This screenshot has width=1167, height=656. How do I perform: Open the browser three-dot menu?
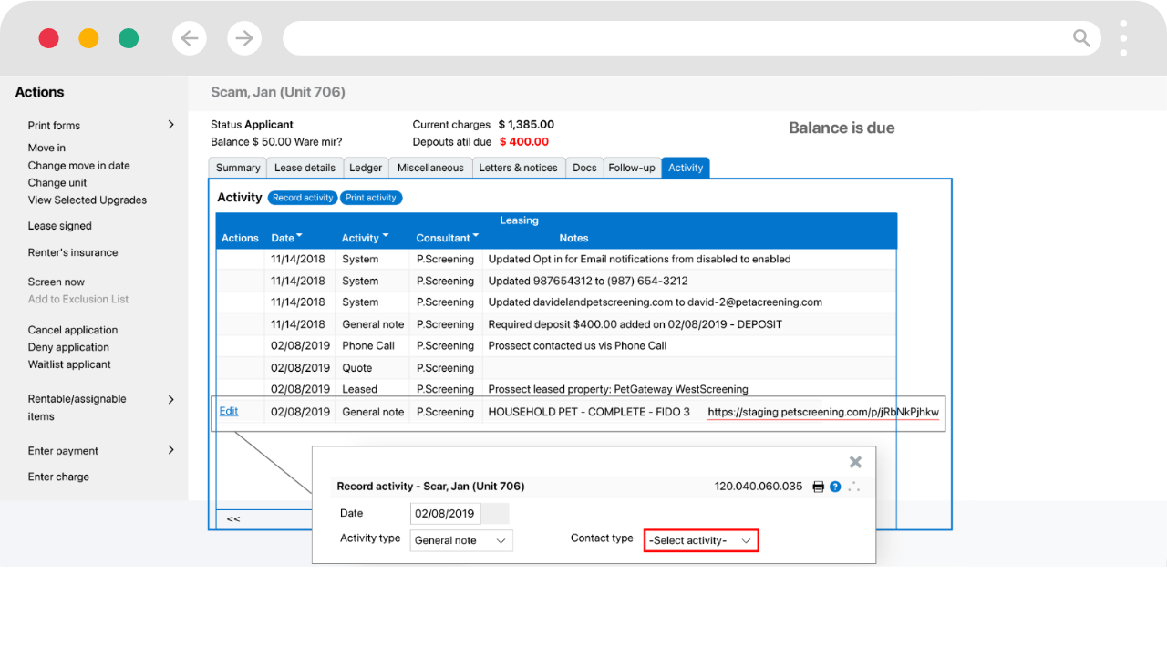point(1123,38)
